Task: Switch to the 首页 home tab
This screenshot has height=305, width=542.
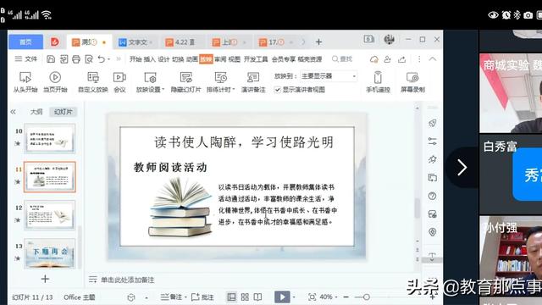Action: click(25, 42)
